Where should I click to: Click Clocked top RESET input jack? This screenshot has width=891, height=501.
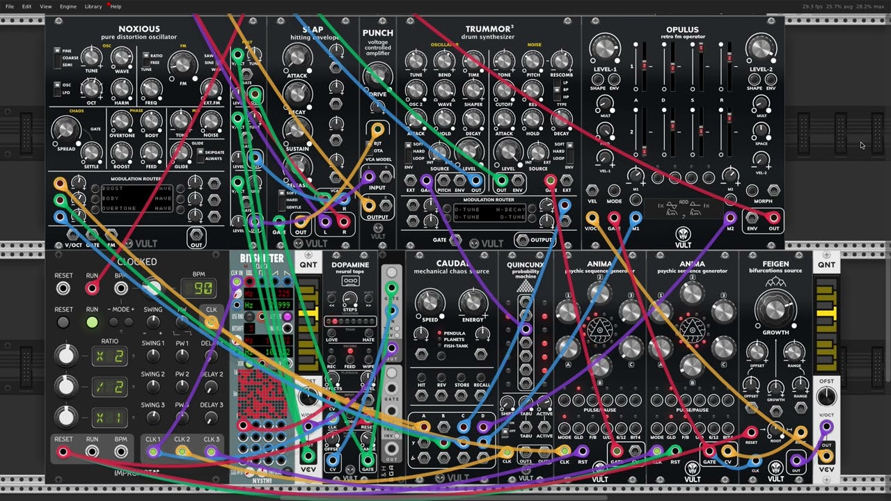(x=63, y=288)
